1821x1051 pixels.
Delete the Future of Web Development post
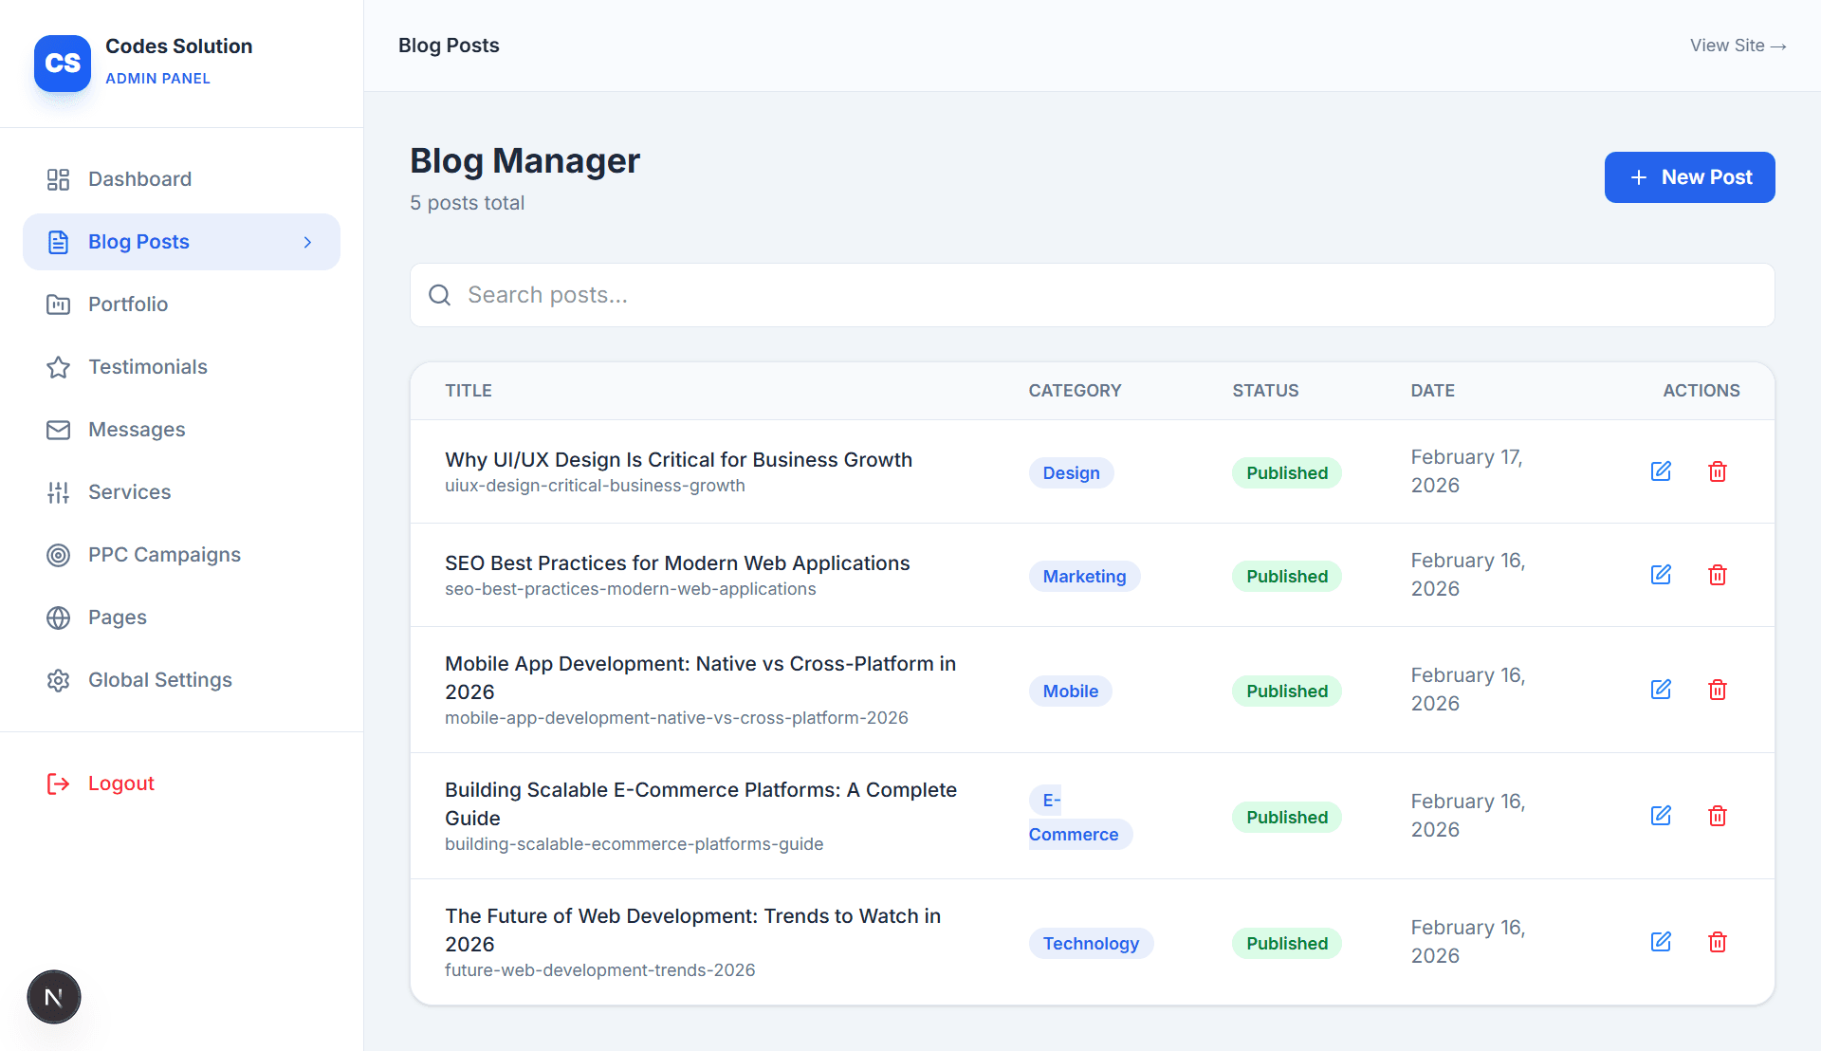click(1718, 942)
